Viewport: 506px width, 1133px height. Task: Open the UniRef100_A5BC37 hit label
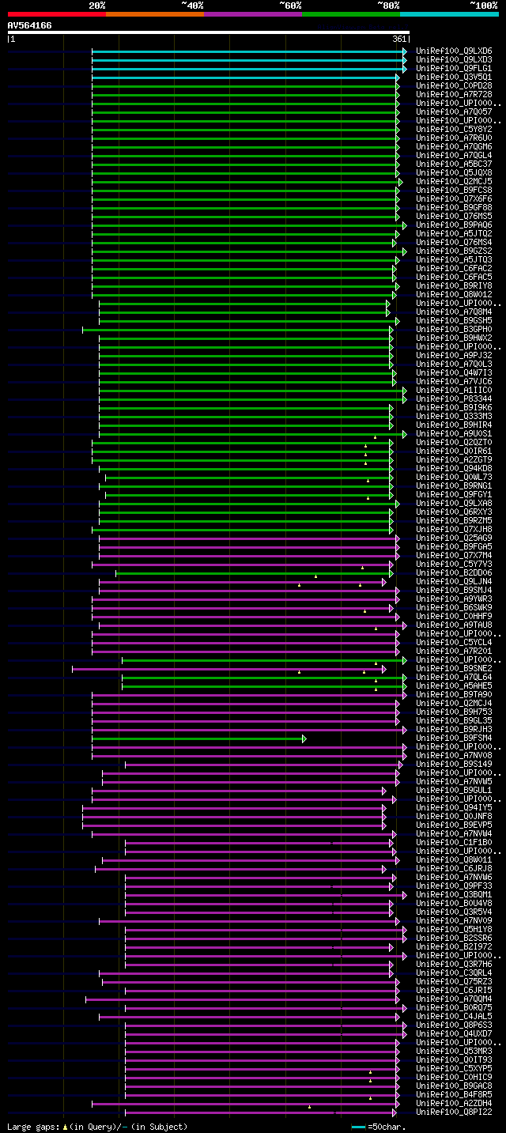pyautogui.click(x=454, y=164)
